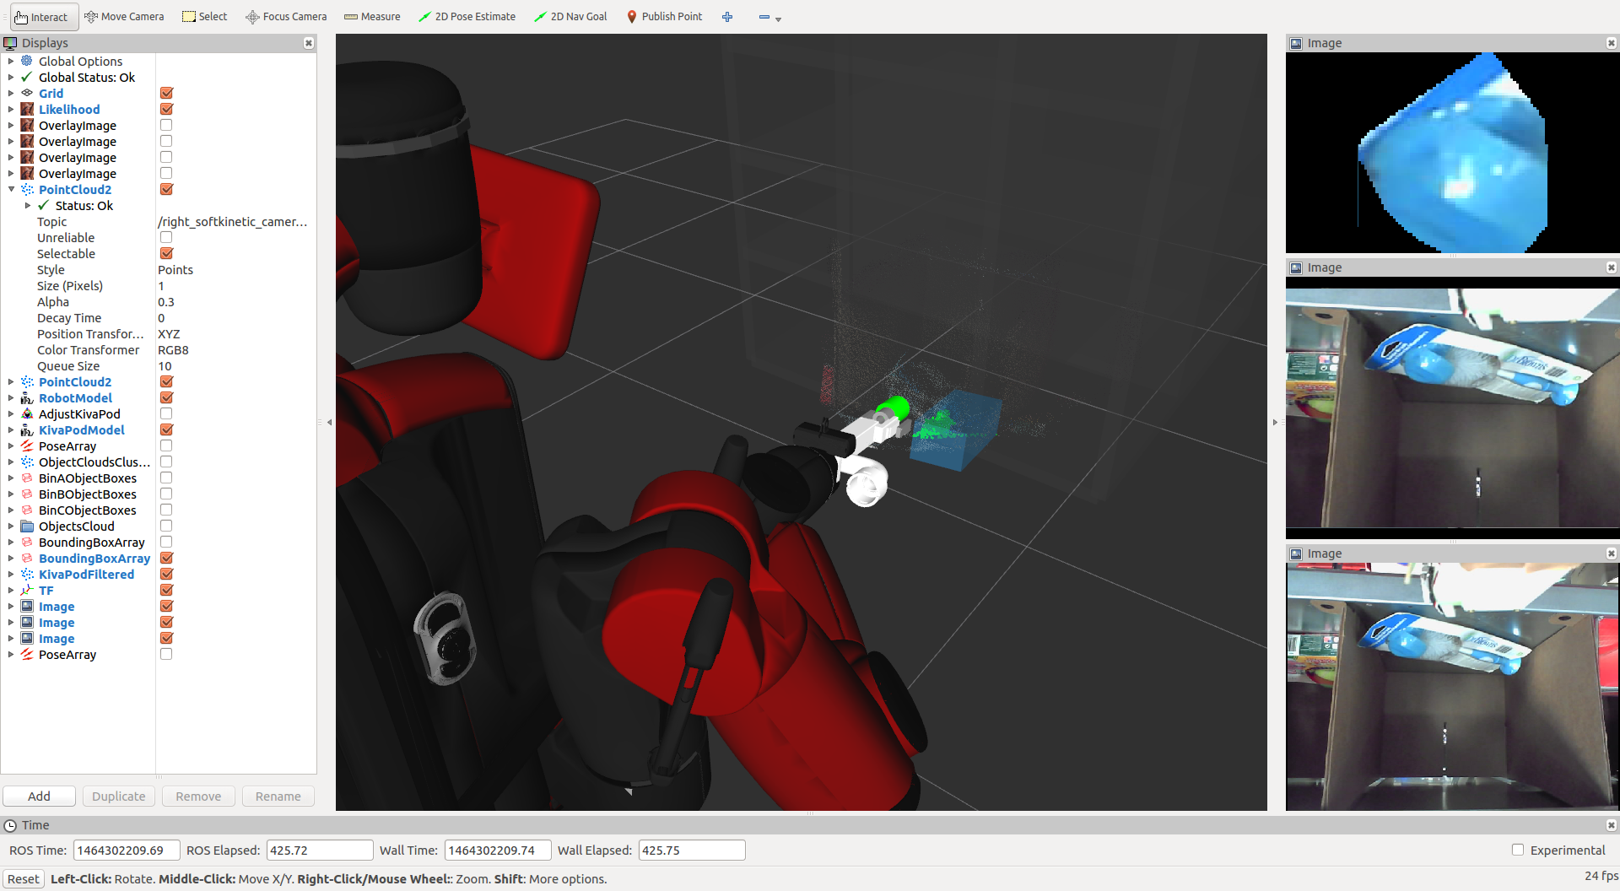Enable the AdjustKivaPod checkbox
The image size is (1620, 891).
[166, 413]
